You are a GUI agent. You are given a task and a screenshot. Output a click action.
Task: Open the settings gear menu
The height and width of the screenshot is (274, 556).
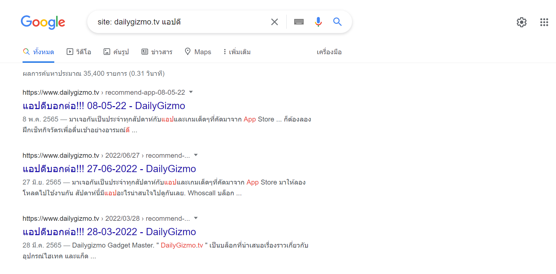coord(521,22)
